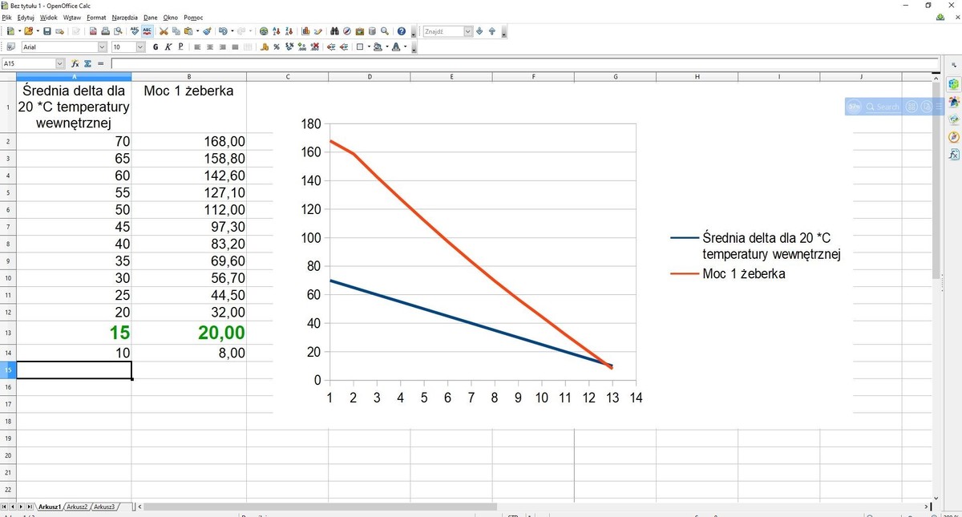This screenshot has height=517, width=962.
Task: Click the Cut scissors icon
Action: (x=164, y=31)
